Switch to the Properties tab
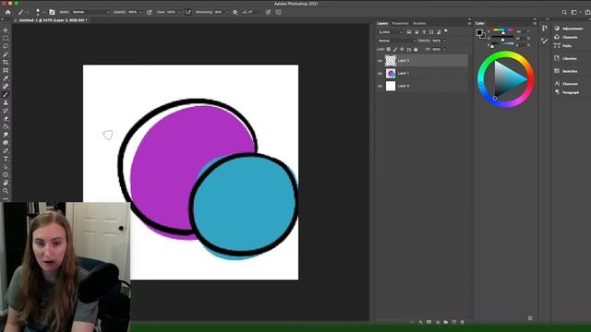 tap(400, 23)
